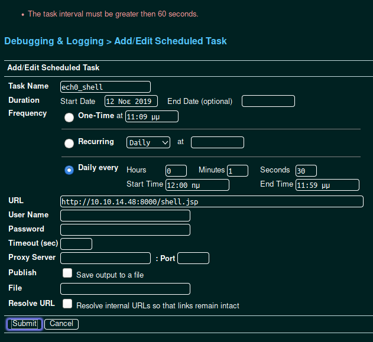Focus the One-Time at time field
Viewport: 373px width, 342px height.
tap(151, 116)
